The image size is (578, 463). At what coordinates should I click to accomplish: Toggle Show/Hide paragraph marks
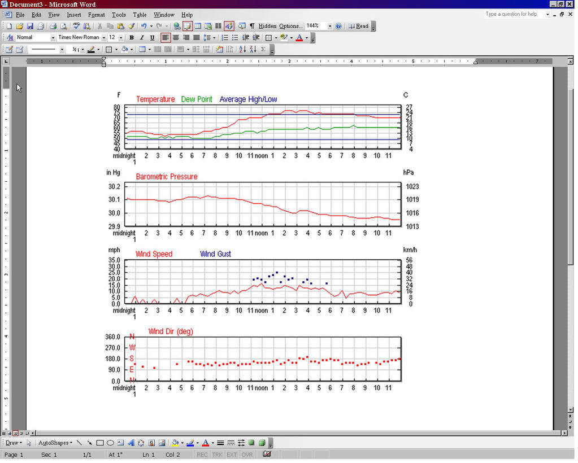252,26
